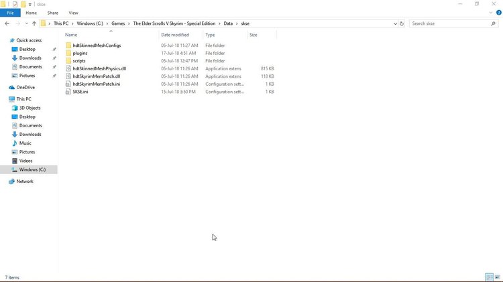Switch to Large icons view layout icon

(497, 277)
